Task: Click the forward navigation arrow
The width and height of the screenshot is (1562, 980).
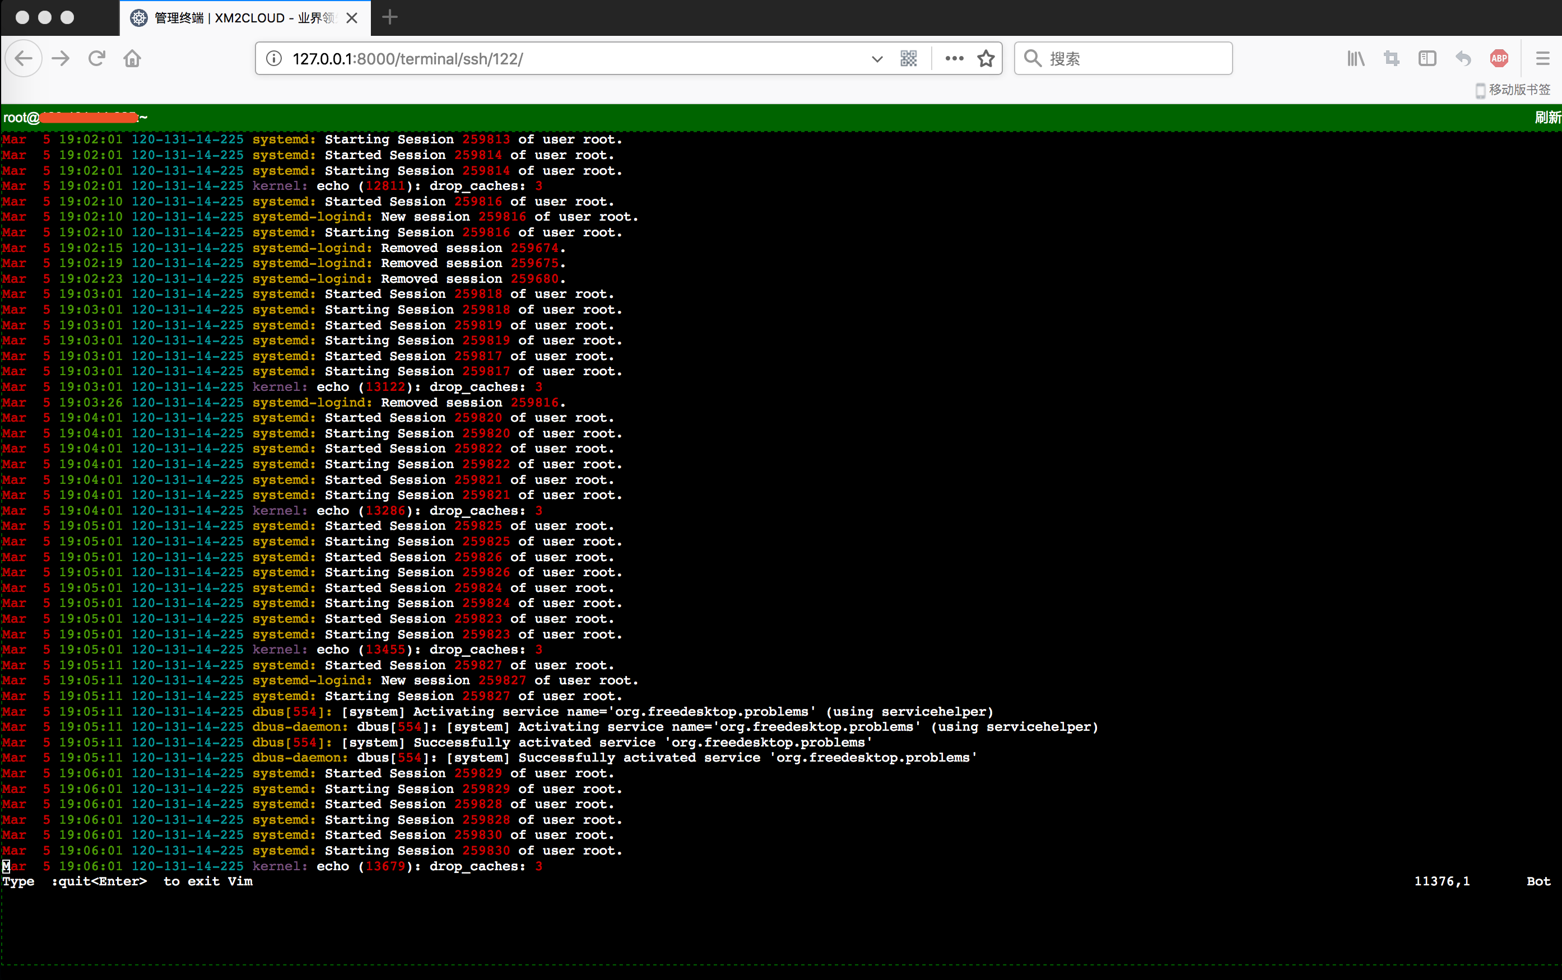Action: click(61, 58)
